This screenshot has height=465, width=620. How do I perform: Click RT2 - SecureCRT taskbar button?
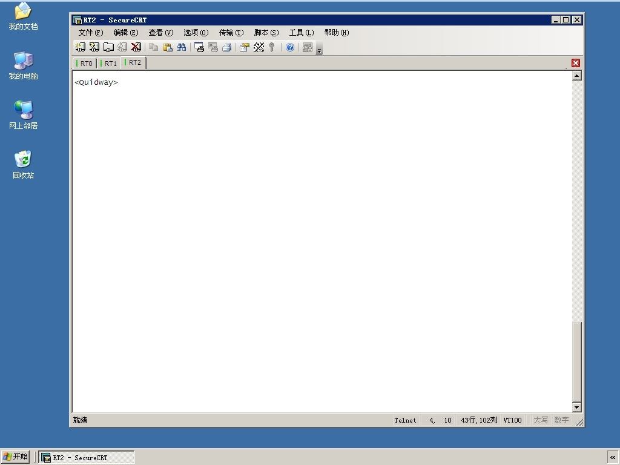[87, 458]
